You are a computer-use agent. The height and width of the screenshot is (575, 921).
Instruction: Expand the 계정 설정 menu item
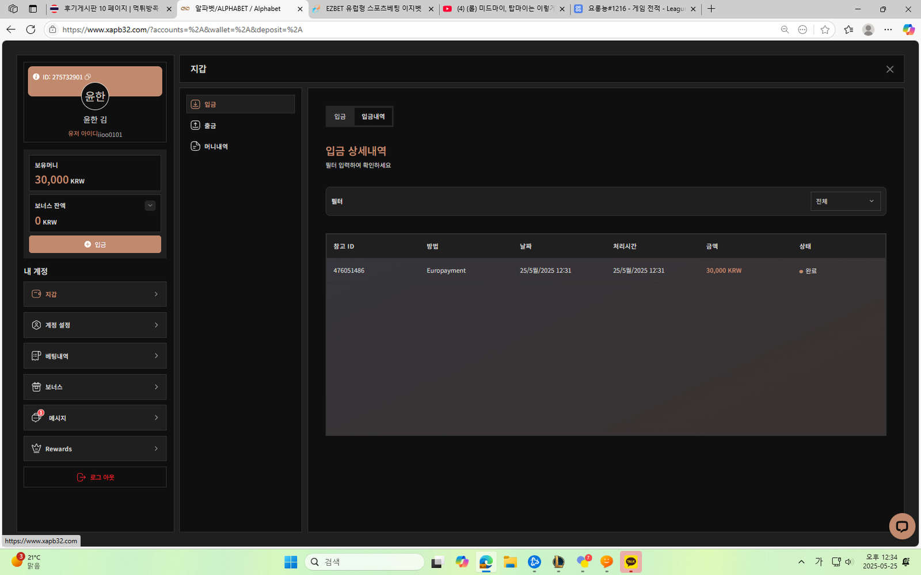95,325
